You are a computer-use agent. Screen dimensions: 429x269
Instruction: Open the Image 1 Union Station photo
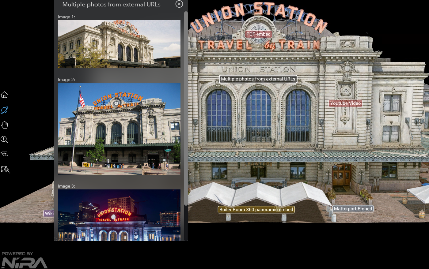click(119, 44)
